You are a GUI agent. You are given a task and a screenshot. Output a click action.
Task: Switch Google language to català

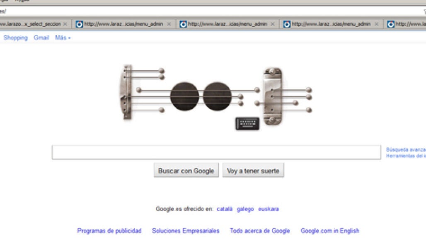coord(225,209)
